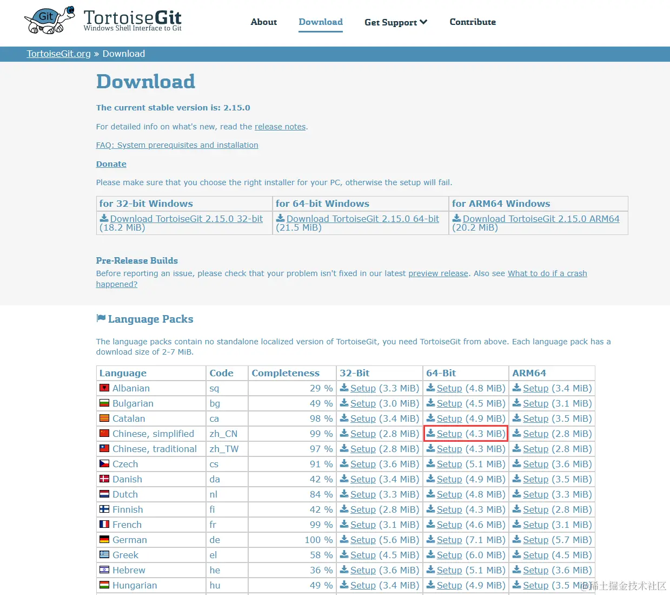670x595 pixels.
Task: Open the Download nav tab
Action: (321, 22)
